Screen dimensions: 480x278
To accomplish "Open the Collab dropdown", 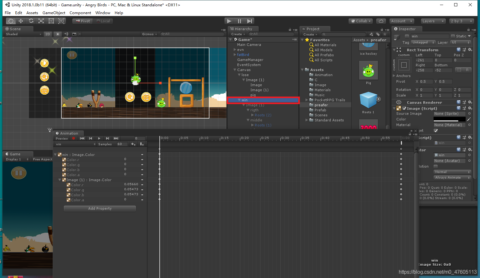I will (x=361, y=21).
